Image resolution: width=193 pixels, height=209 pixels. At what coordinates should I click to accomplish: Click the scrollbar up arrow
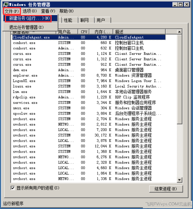(180, 32)
